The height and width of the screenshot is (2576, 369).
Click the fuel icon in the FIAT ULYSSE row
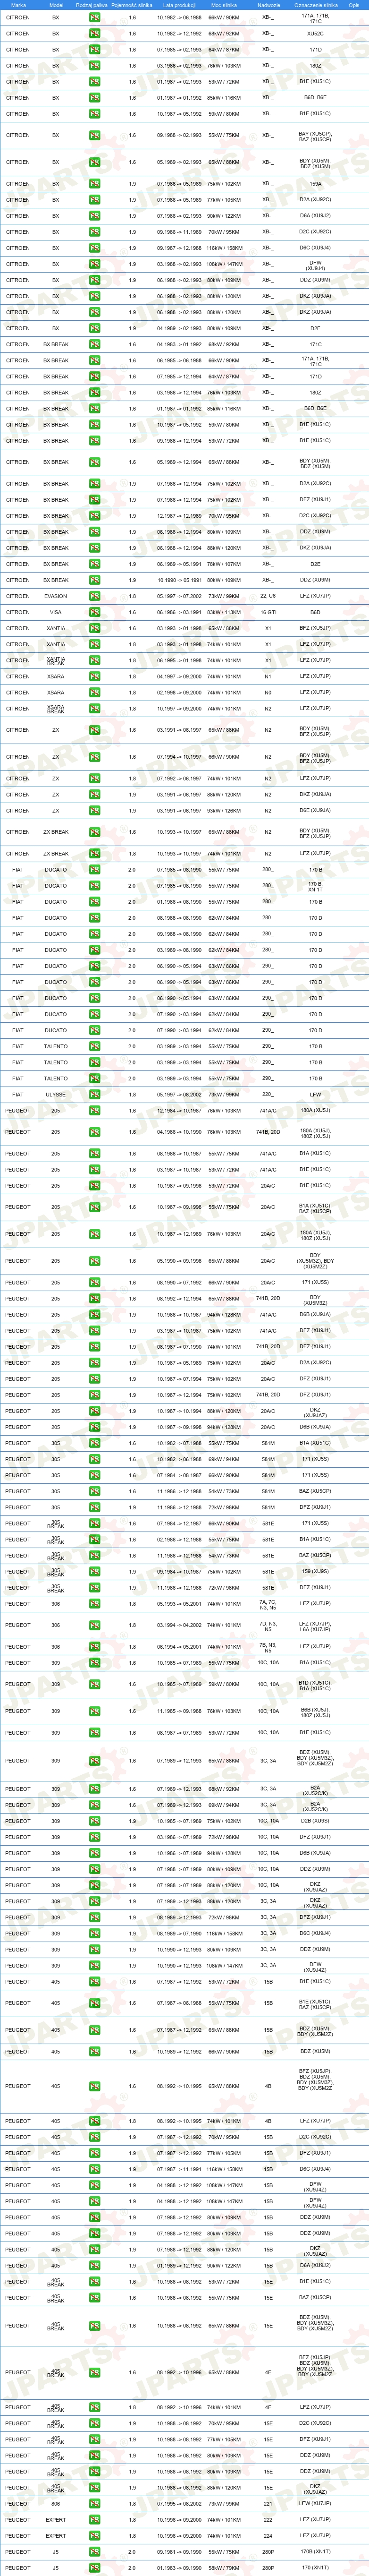click(94, 1095)
